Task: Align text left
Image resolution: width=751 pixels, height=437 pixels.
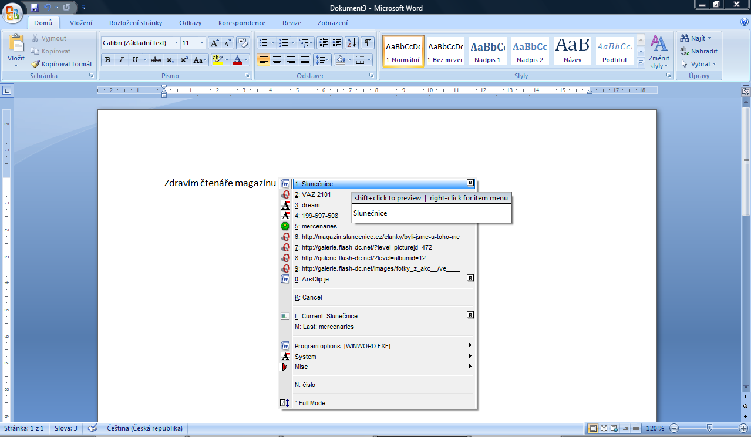Action: click(x=263, y=60)
